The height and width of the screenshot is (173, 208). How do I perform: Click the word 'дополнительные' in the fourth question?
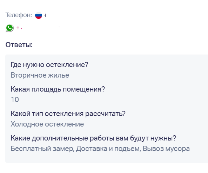click(60, 138)
